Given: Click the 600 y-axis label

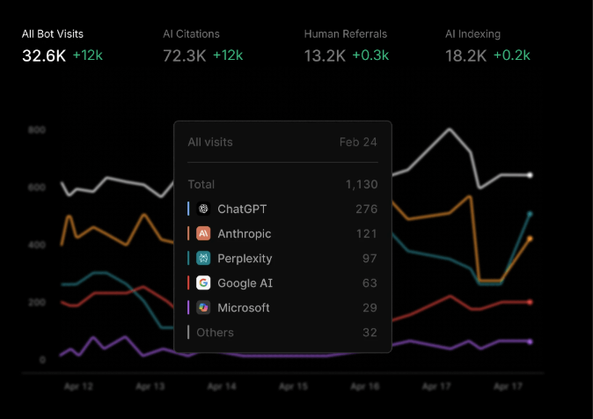Looking at the screenshot, I should (x=37, y=187).
